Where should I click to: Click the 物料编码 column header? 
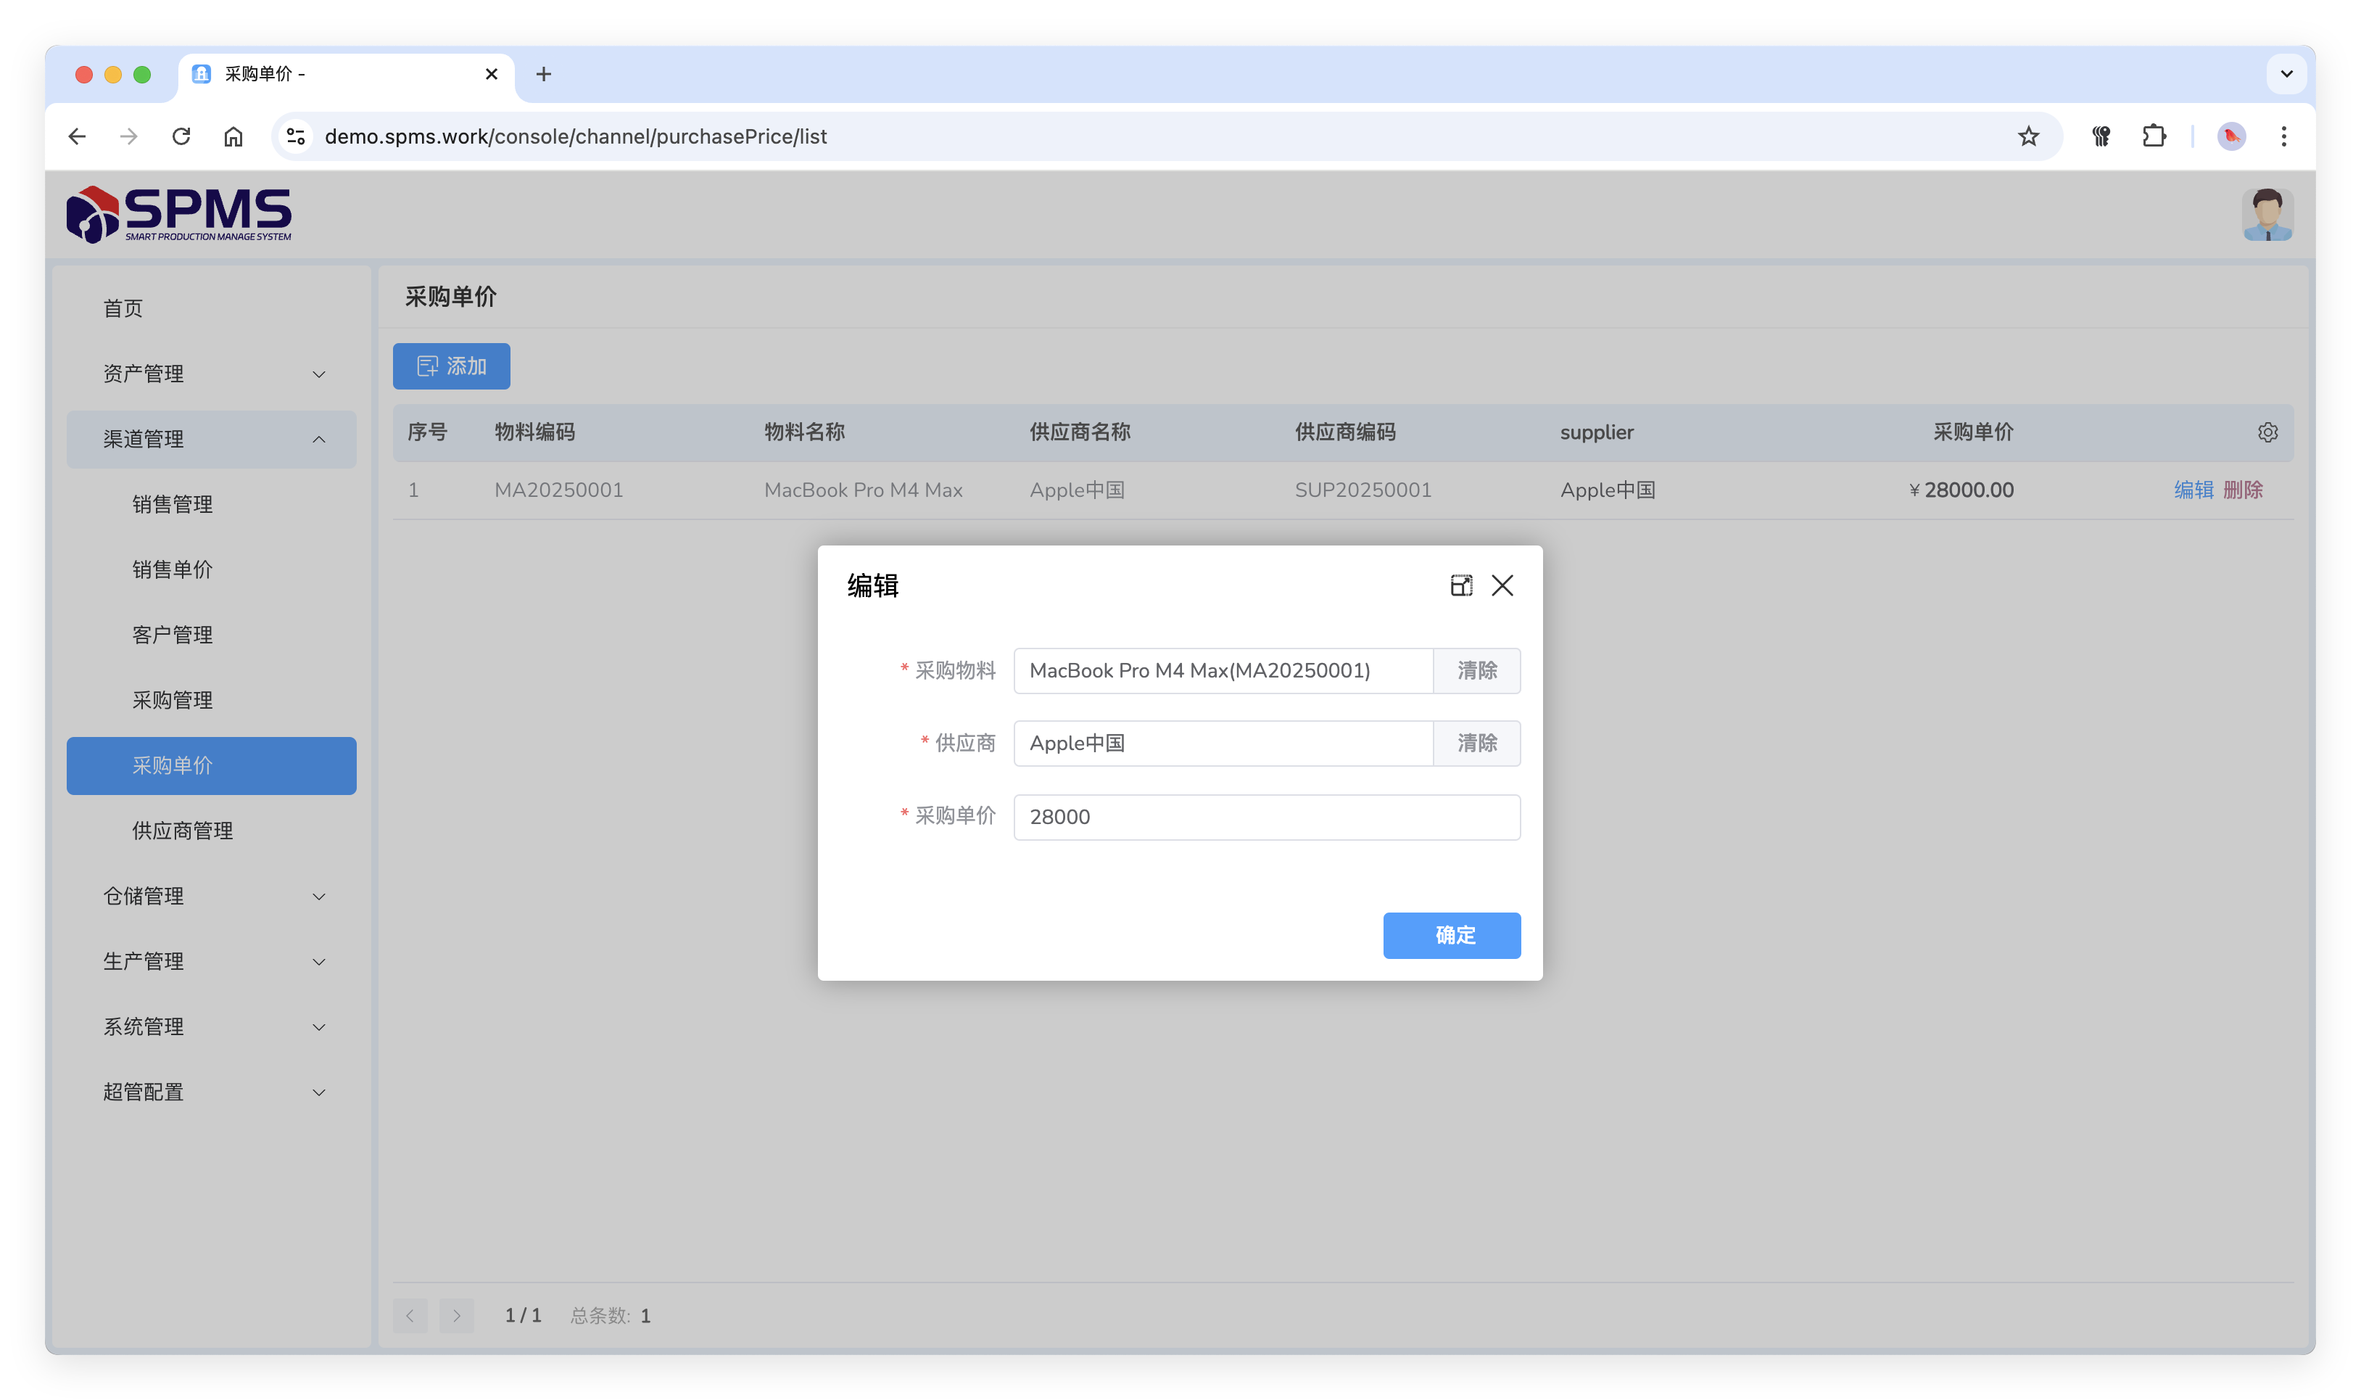click(534, 432)
